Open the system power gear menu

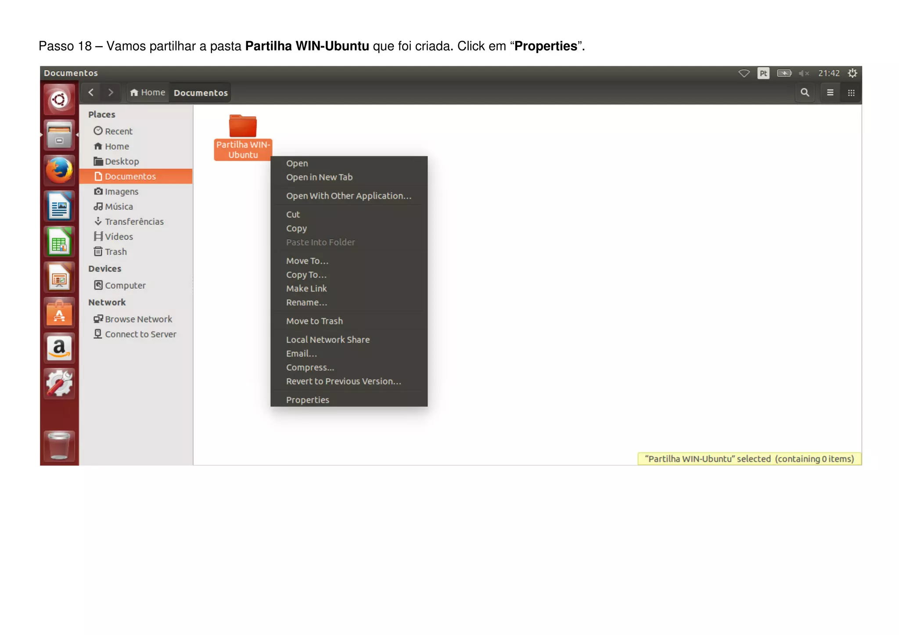click(852, 73)
